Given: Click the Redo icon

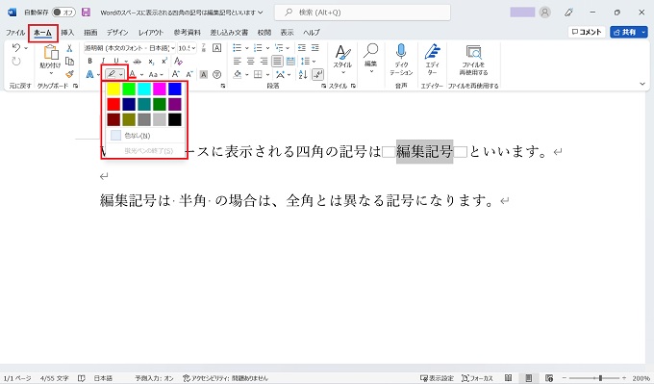Looking at the screenshot, I should click(x=15, y=62).
